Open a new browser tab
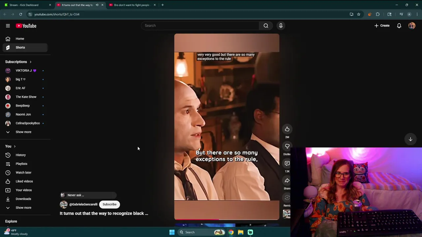The height and width of the screenshot is (237, 422). point(163,5)
